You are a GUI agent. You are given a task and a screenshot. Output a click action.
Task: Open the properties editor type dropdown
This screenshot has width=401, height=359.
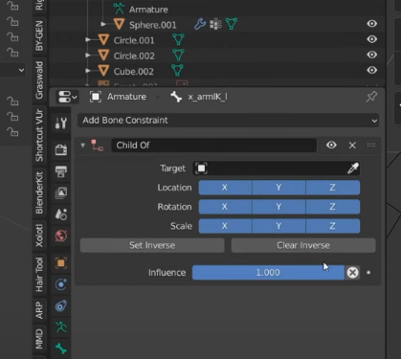[x=67, y=97]
